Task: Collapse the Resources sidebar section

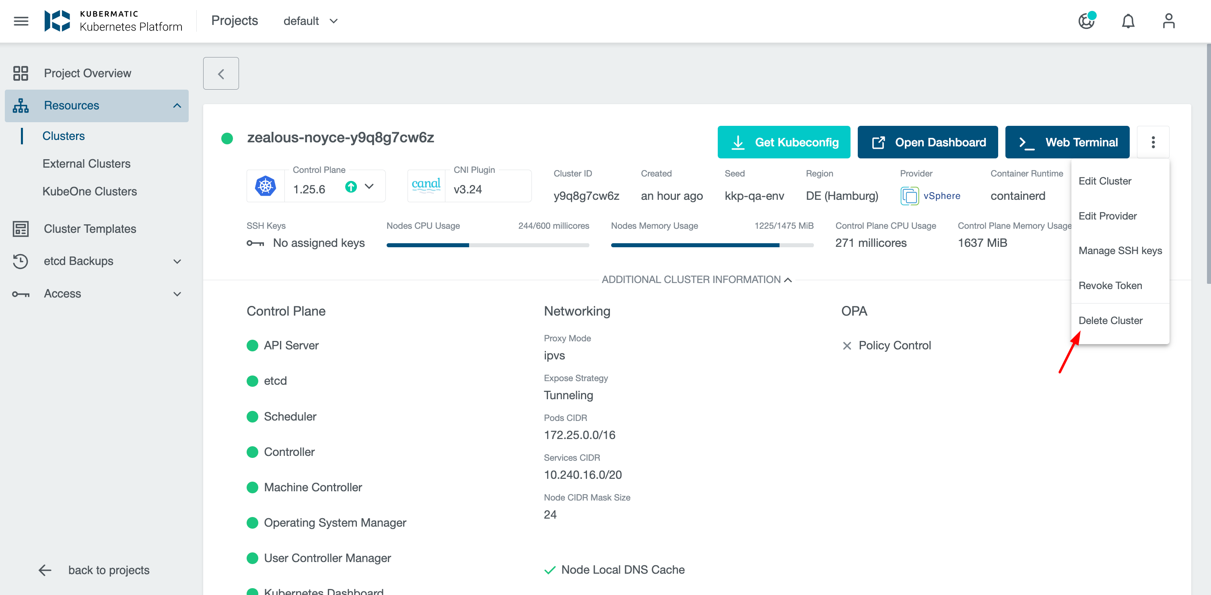Action: click(x=177, y=106)
